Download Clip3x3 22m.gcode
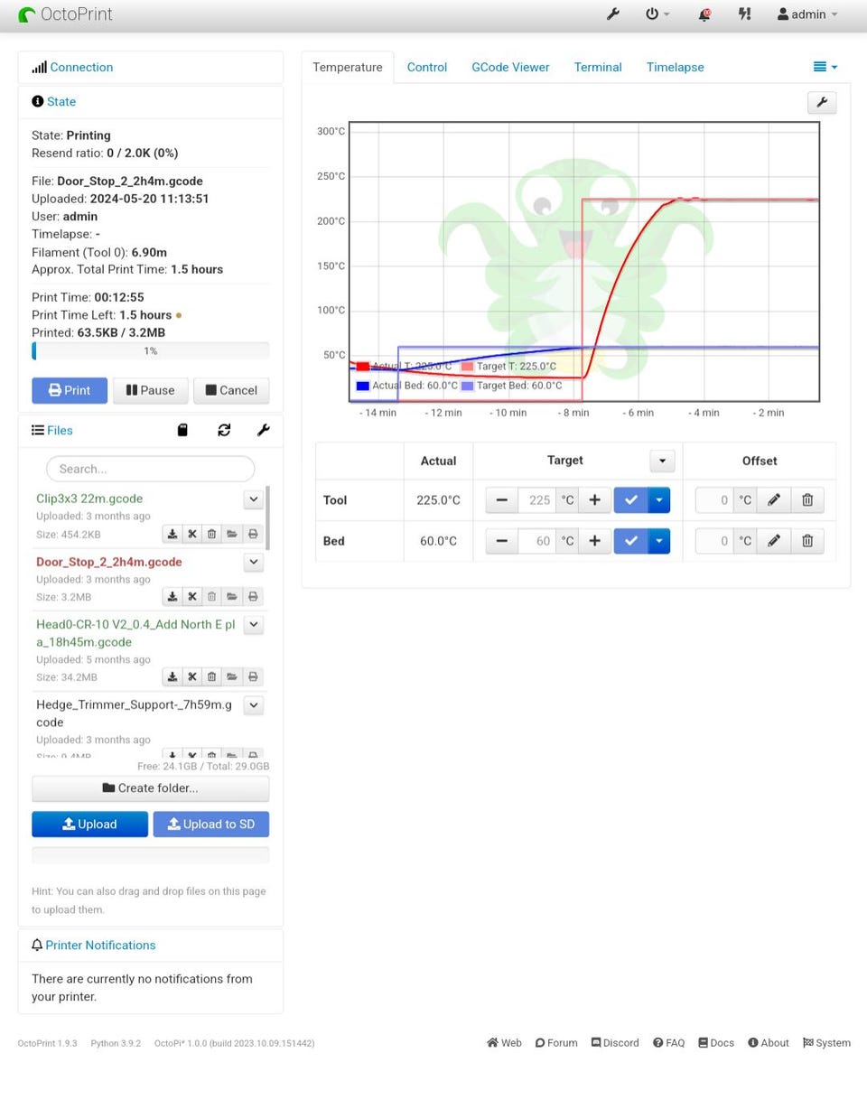This screenshot has width=867, height=1109. [172, 534]
